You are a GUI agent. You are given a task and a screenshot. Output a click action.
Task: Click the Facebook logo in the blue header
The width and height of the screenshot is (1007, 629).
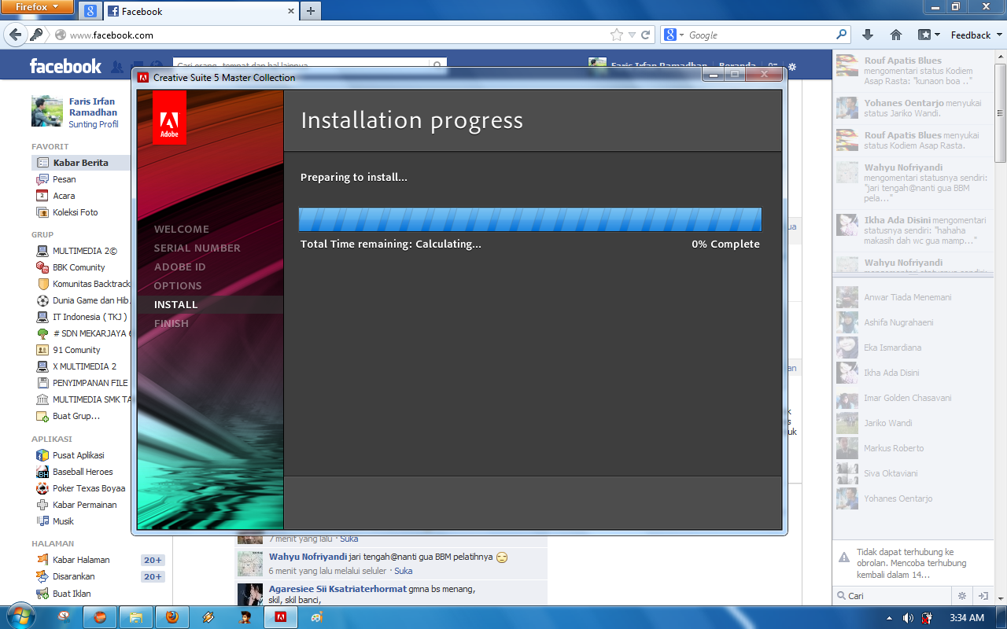coord(65,66)
